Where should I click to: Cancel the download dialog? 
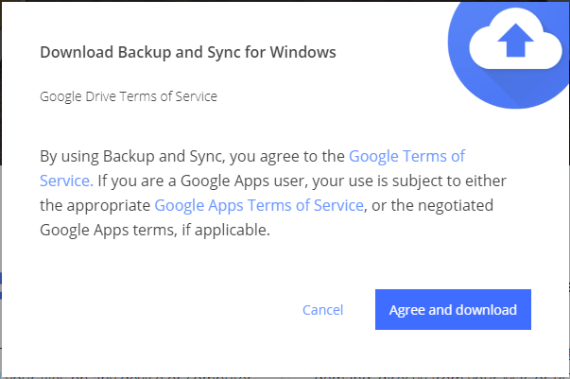pos(322,310)
